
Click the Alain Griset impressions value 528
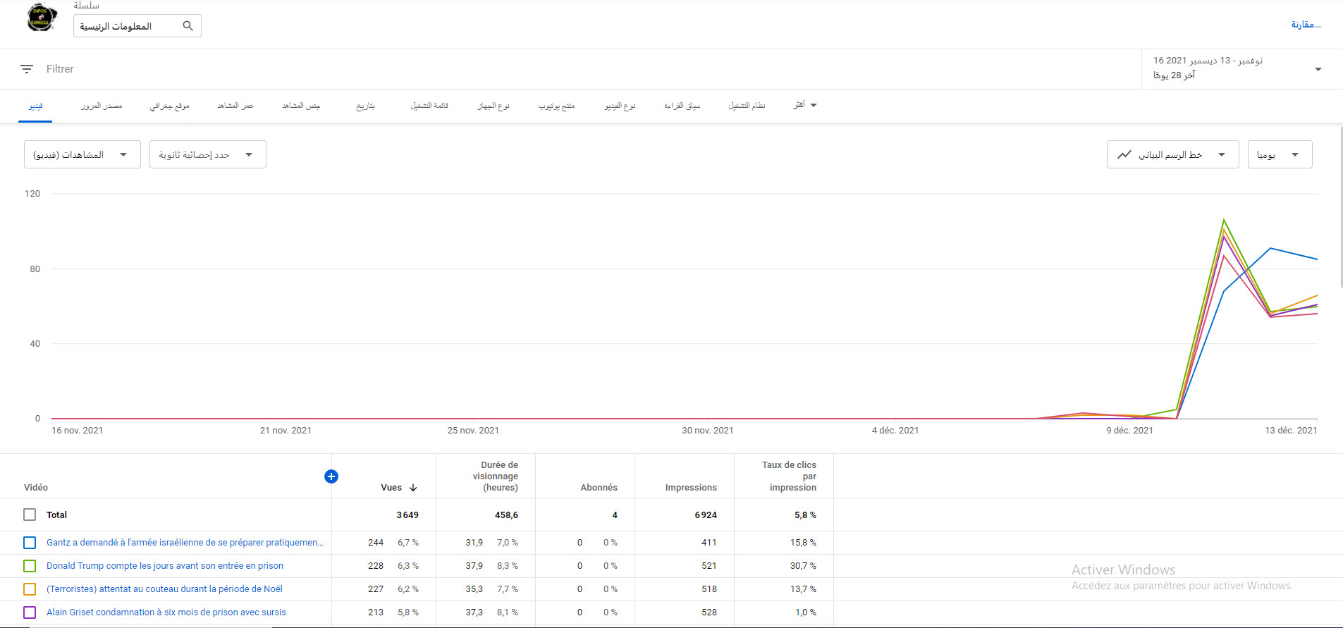tap(709, 612)
